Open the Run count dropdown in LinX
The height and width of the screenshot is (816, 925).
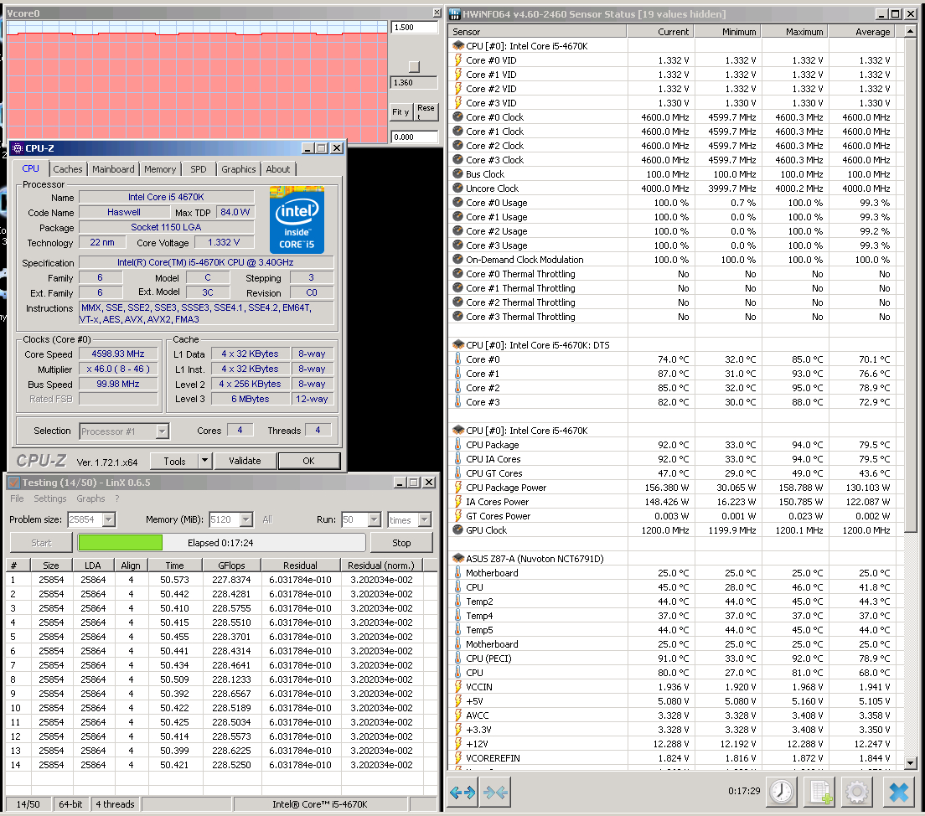pyautogui.click(x=374, y=519)
